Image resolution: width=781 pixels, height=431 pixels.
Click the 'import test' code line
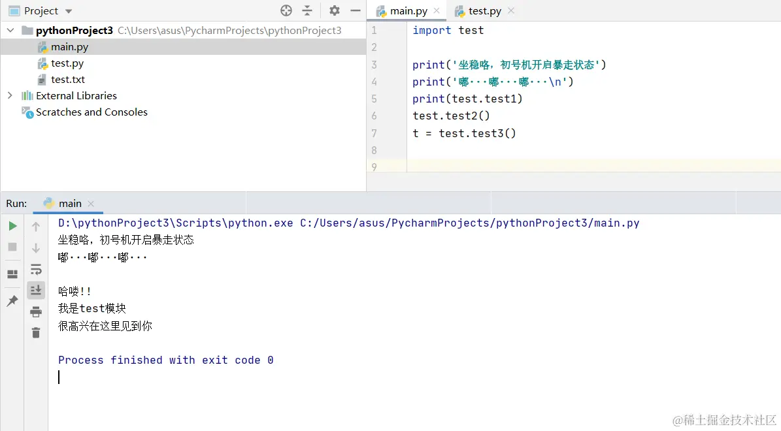pos(448,30)
